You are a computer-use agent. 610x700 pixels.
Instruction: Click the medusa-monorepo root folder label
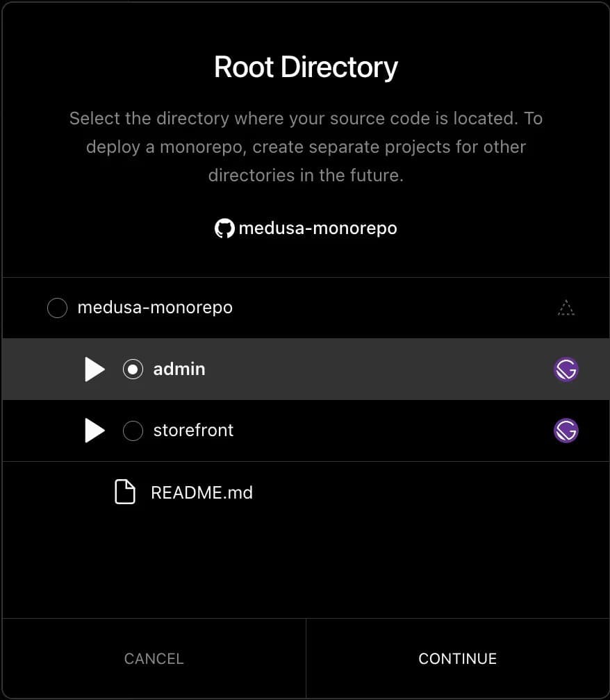(155, 308)
